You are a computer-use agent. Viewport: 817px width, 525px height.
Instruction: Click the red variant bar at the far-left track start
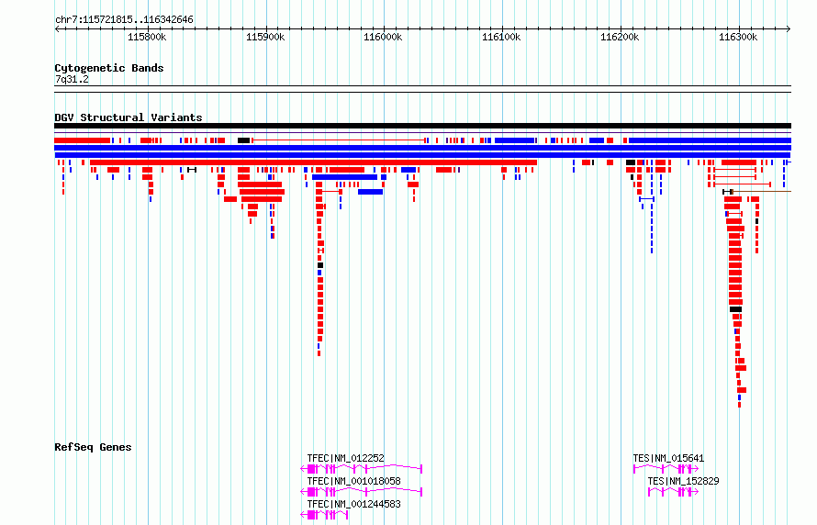pos(83,140)
